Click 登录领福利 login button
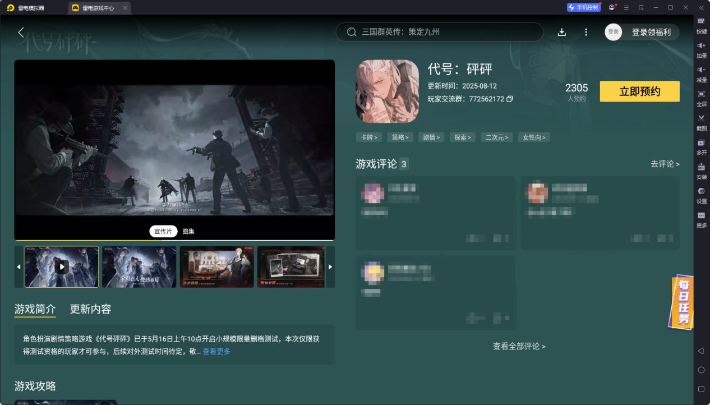The width and height of the screenshot is (710, 405). 651,32
